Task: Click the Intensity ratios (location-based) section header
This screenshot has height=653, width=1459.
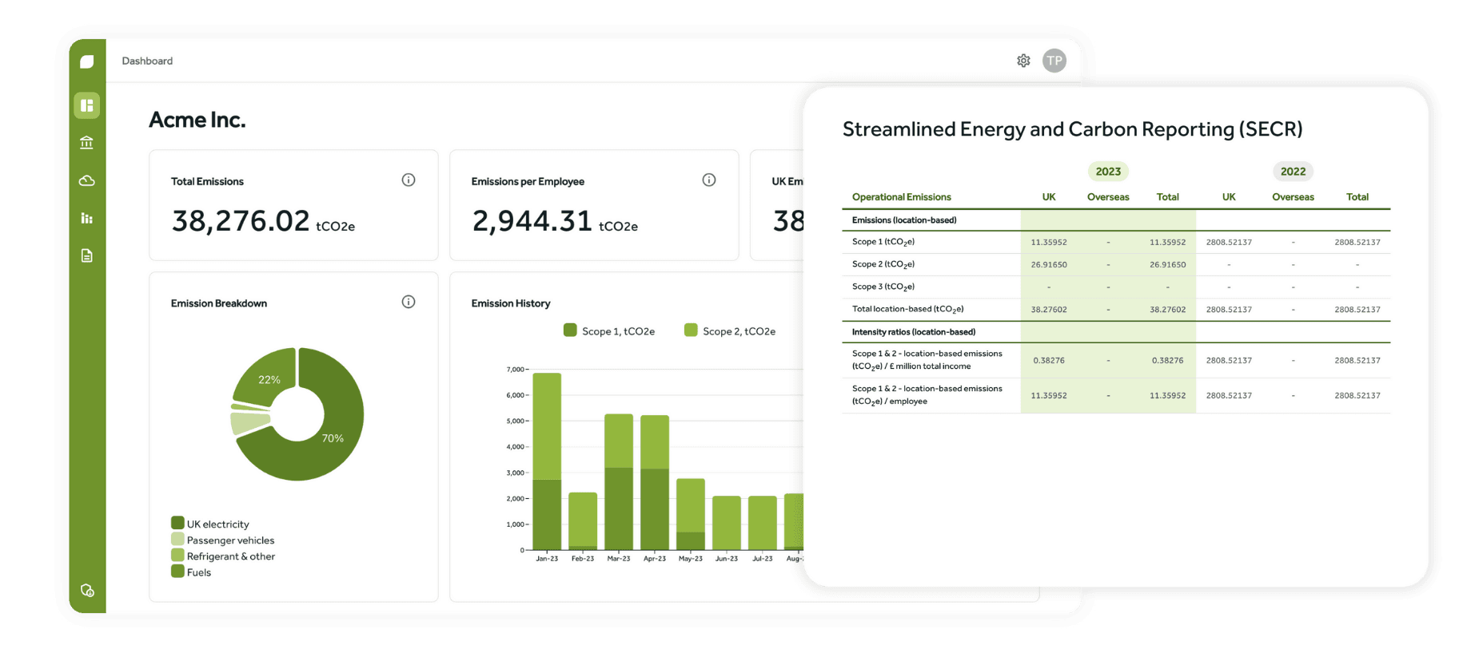Action: coord(913,332)
